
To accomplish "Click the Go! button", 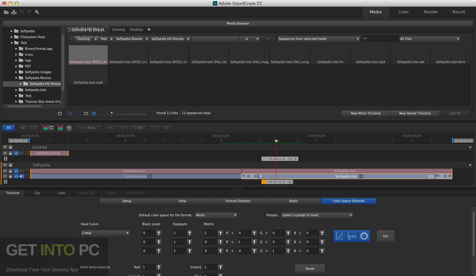I will (x=385, y=236).
